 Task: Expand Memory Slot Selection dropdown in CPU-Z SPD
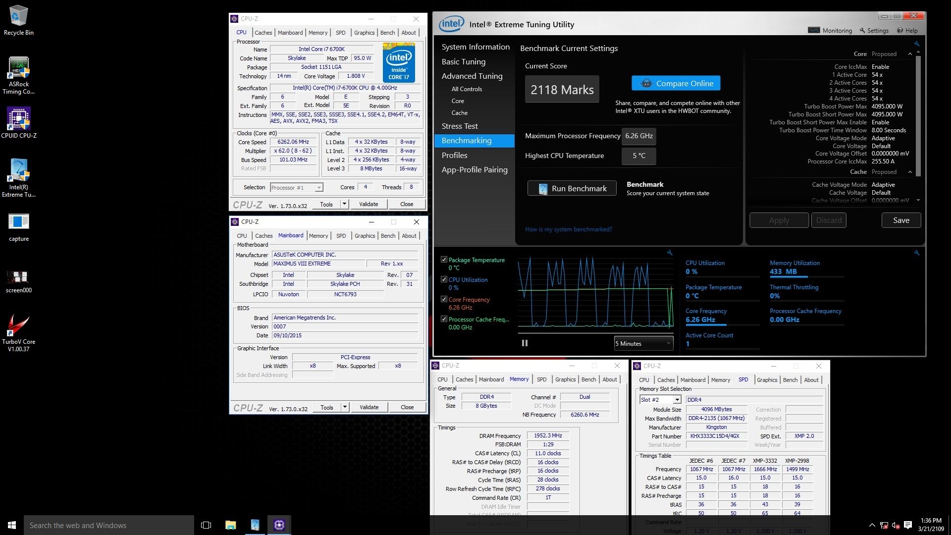(677, 399)
